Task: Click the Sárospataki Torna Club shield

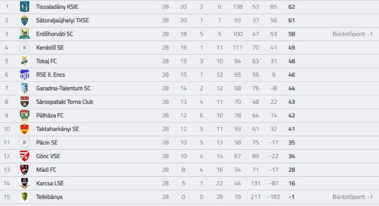Action: coord(24,102)
